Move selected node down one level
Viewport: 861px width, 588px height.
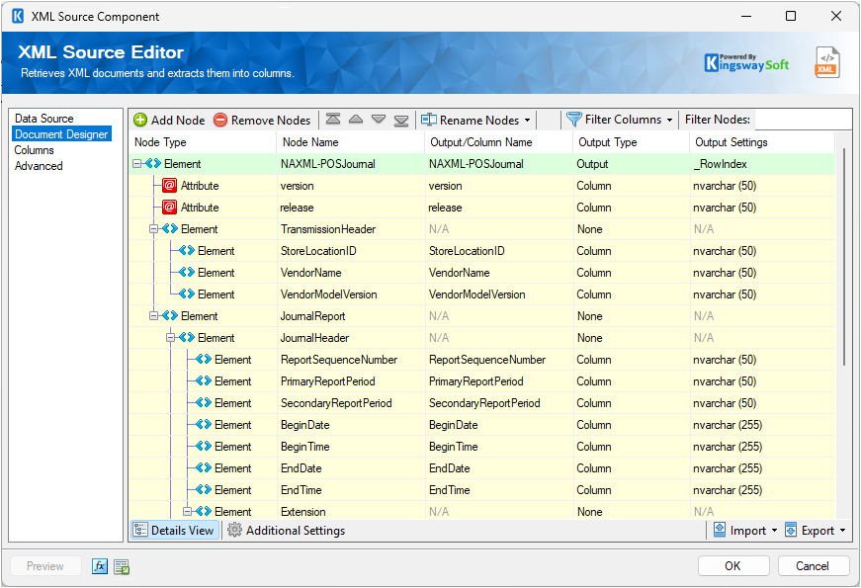(x=379, y=120)
